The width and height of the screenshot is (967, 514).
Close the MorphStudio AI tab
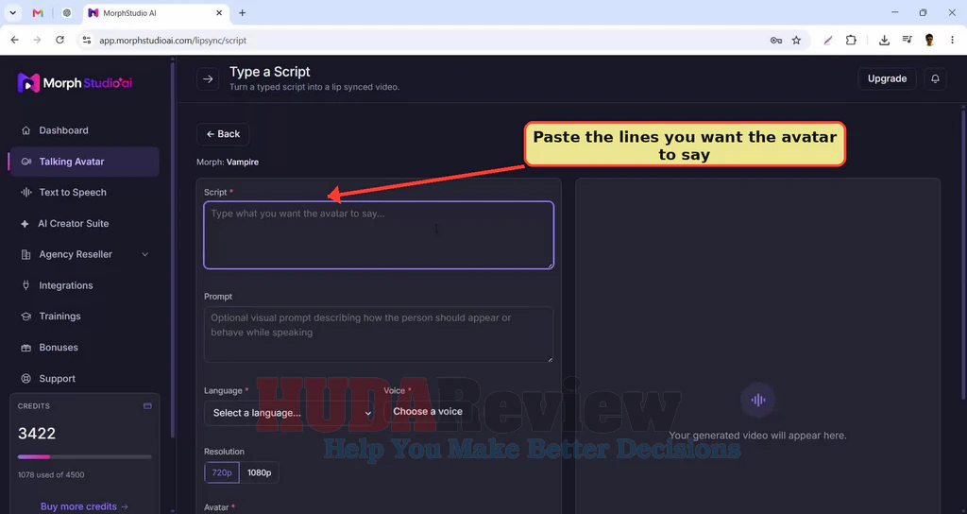219,13
